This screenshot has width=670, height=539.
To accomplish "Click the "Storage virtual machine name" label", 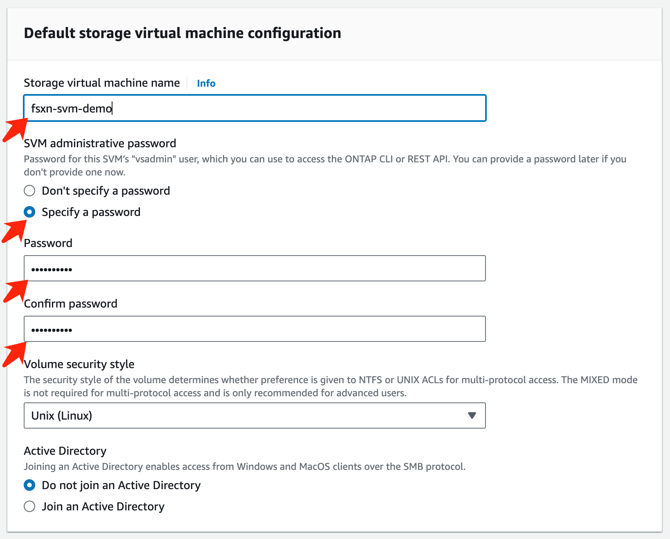I will click(102, 83).
